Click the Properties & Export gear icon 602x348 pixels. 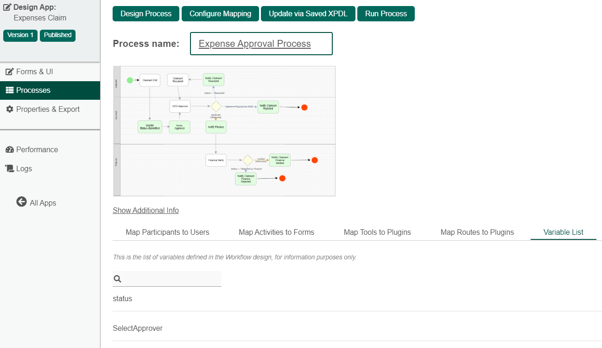(x=9, y=110)
